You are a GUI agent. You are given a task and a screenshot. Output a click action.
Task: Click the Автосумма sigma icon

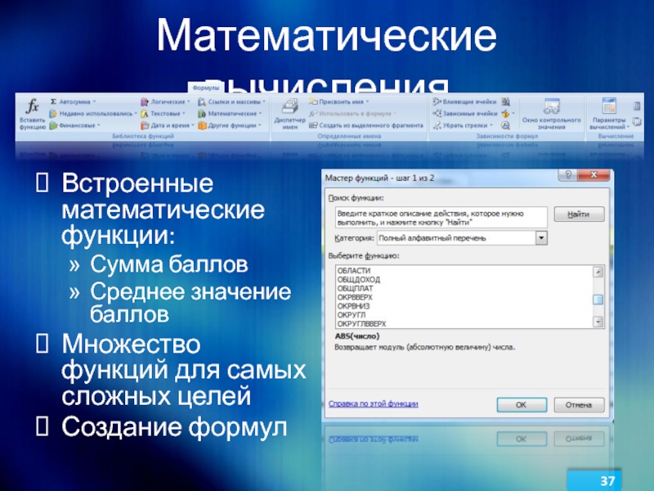click(x=53, y=101)
